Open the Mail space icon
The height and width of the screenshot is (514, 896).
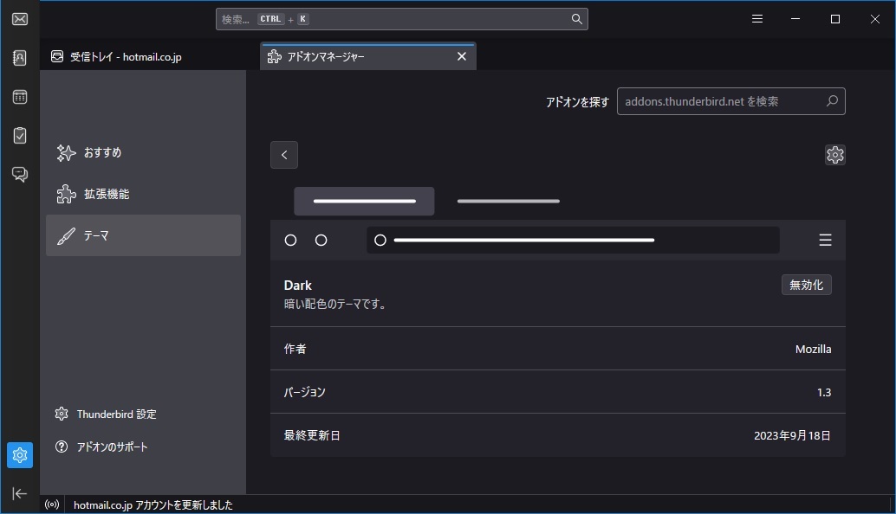pyautogui.click(x=19, y=19)
